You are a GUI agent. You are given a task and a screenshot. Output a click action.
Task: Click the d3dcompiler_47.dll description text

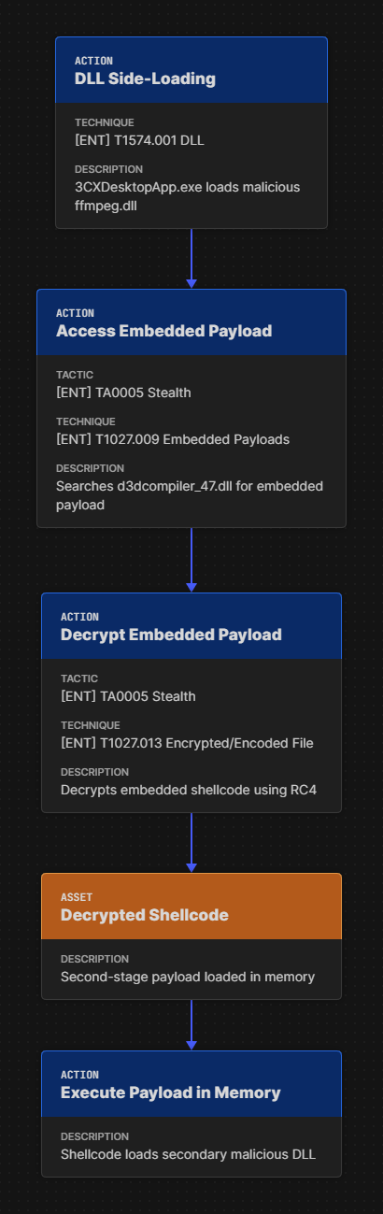click(x=190, y=495)
